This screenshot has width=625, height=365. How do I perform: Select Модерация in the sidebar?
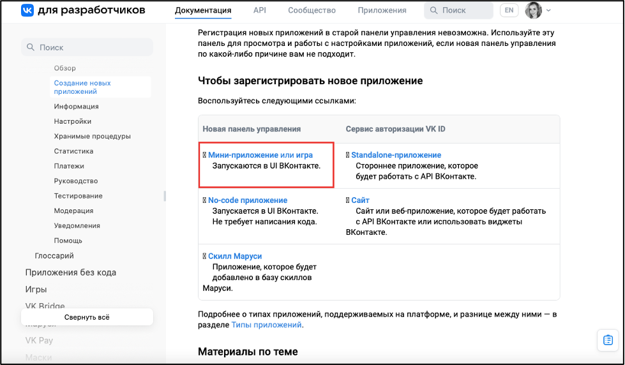pyautogui.click(x=74, y=211)
